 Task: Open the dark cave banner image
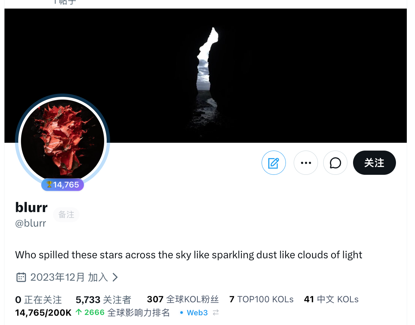pyautogui.click(x=206, y=76)
